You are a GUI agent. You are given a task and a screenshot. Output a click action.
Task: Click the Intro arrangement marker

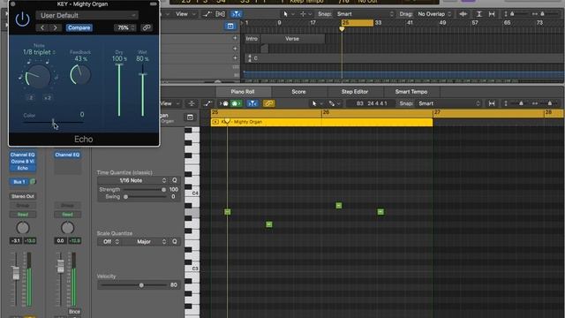tap(252, 39)
